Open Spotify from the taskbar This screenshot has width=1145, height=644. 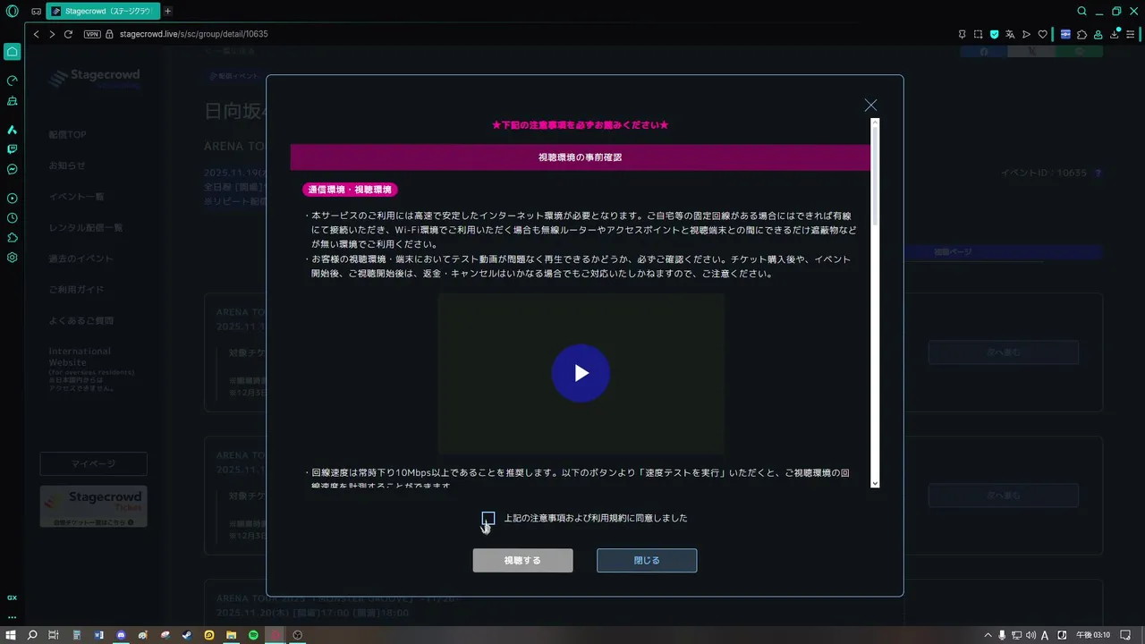pyautogui.click(x=253, y=635)
